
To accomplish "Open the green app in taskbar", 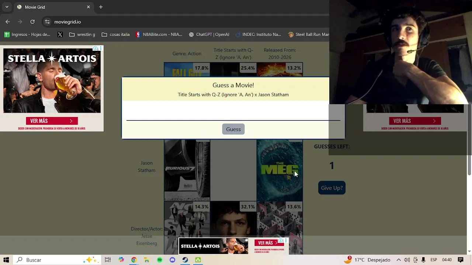I will tap(198, 260).
